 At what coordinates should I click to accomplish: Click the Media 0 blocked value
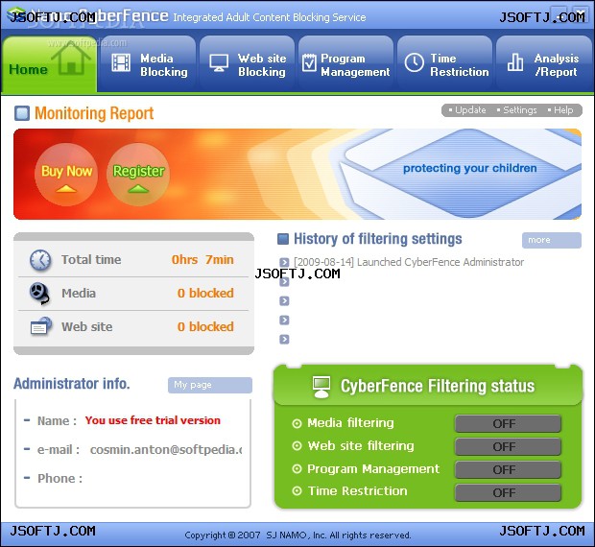(x=205, y=294)
